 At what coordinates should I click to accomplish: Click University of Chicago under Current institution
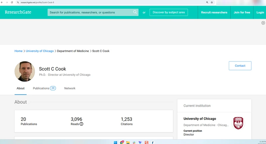coord(200,119)
